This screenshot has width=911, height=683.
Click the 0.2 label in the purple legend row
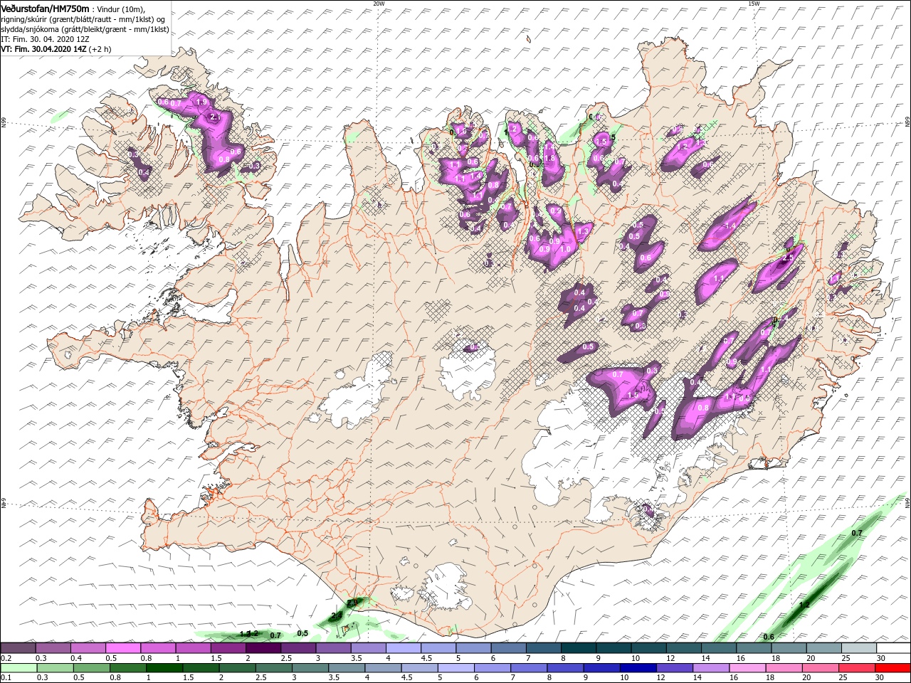[x=6, y=658]
